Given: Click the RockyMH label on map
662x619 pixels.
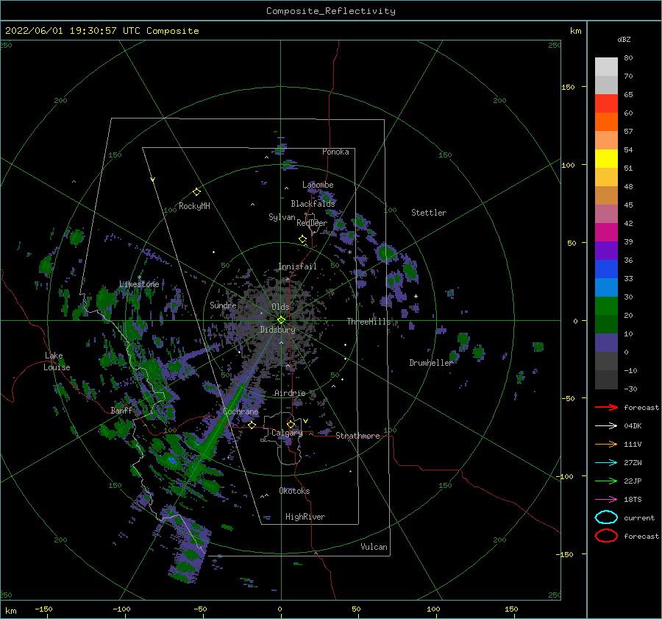Looking at the screenshot, I should (194, 206).
